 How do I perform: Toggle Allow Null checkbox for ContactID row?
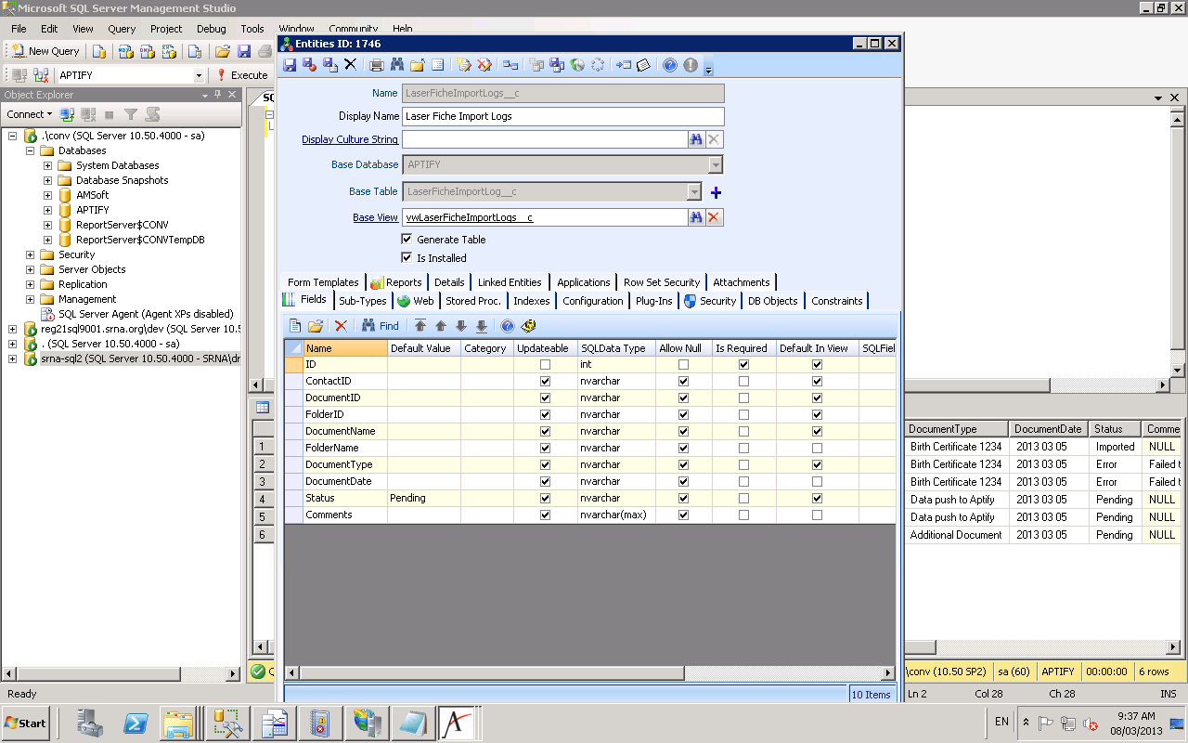pyautogui.click(x=684, y=381)
